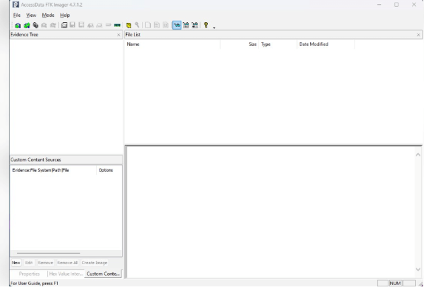Click the NUM indicator in status bar

[395, 283]
